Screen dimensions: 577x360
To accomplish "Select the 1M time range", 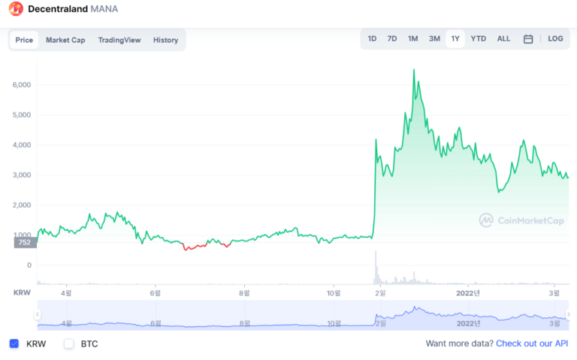I will click(413, 38).
